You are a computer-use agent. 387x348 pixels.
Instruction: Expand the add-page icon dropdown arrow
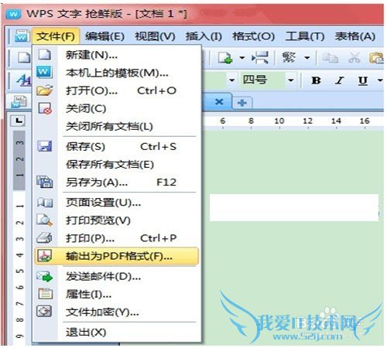pos(242,58)
